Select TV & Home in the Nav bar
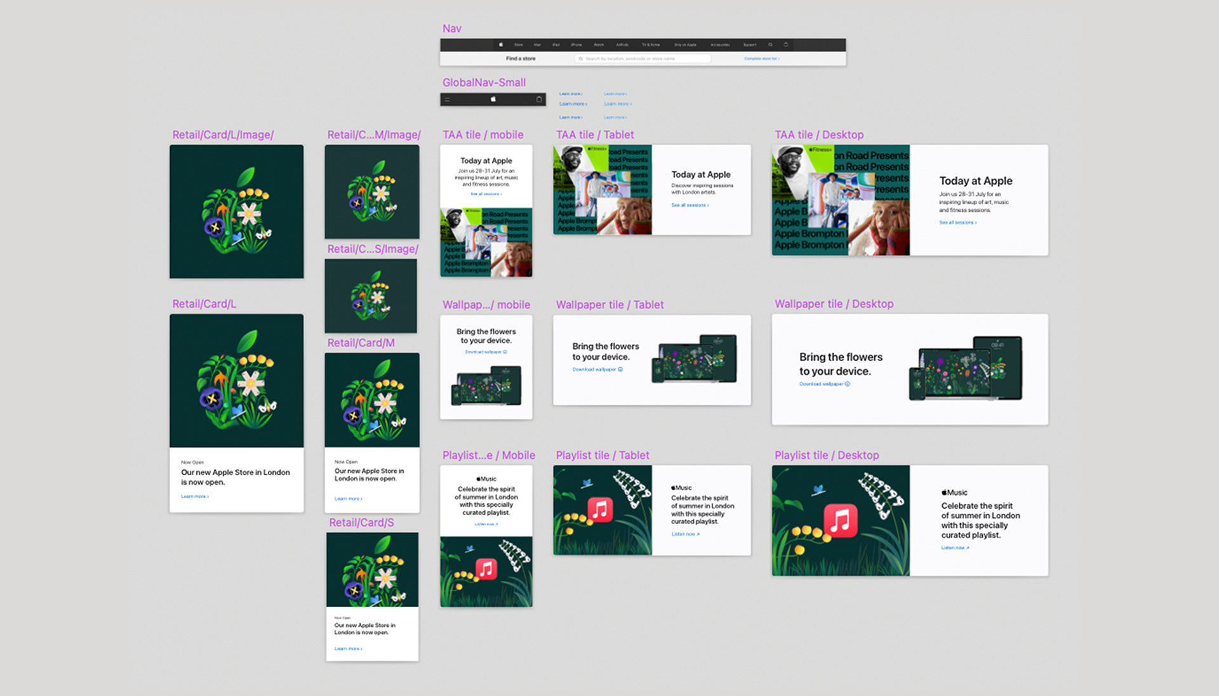1219x696 pixels. point(651,45)
